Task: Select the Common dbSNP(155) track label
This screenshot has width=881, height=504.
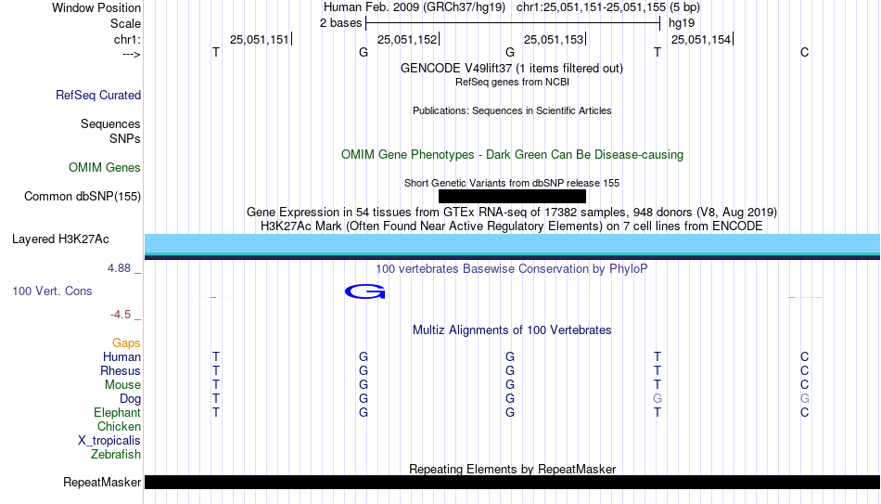Action: pos(82,197)
